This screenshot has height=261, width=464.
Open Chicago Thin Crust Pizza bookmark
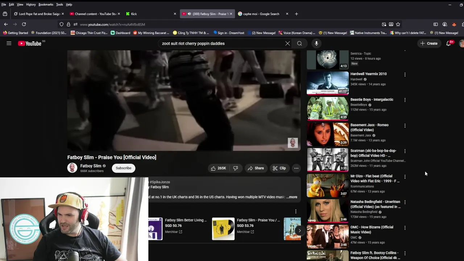pyautogui.click(x=89, y=33)
